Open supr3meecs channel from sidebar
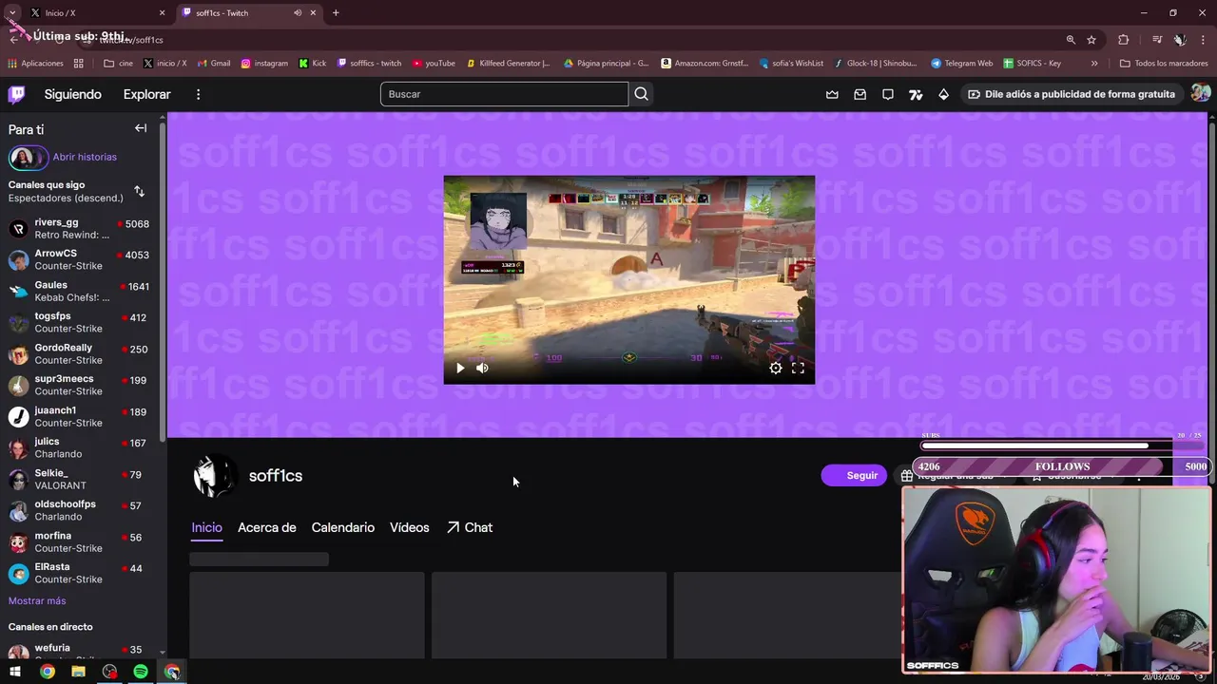The width and height of the screenshot is (1217, 684). (x=80, y=385)
